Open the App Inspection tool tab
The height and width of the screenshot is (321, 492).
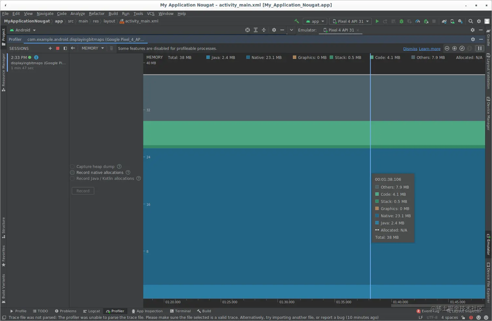coord(147,311)
